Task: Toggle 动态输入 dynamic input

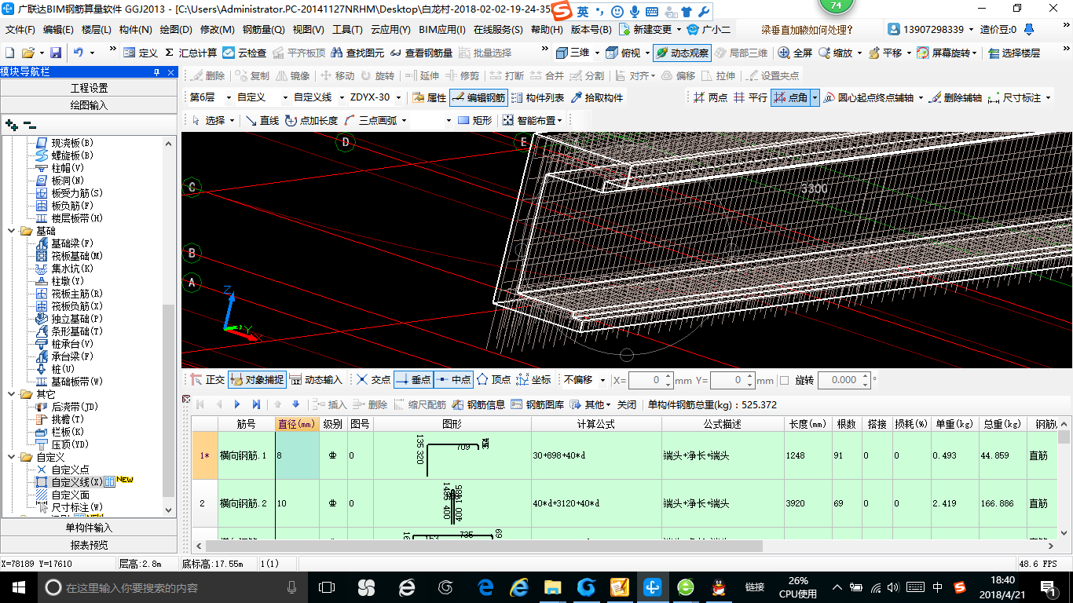Action: click(316, 379)
